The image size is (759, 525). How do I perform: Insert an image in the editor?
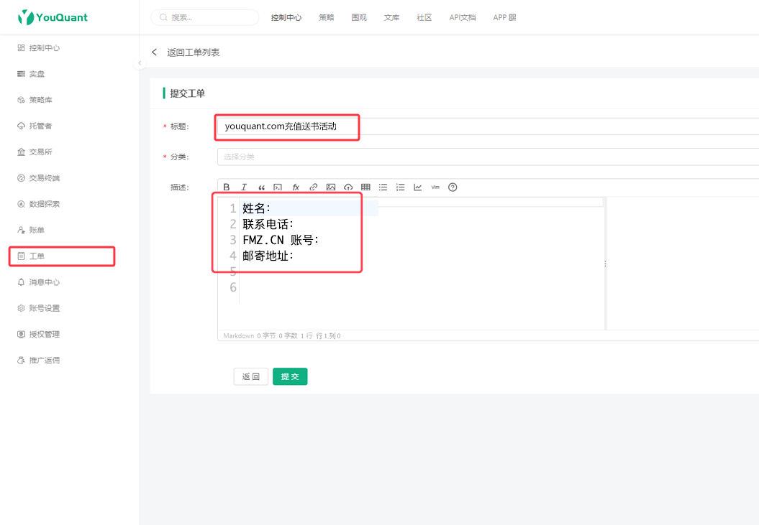[331, 187]
